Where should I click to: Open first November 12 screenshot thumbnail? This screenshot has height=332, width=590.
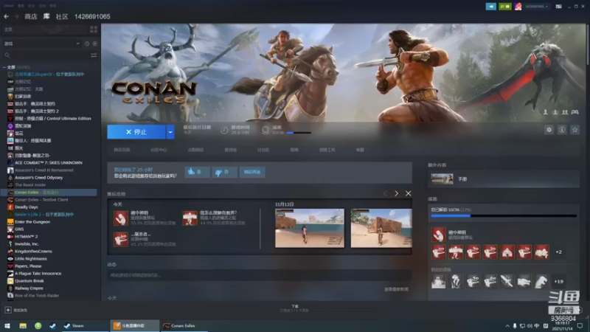(310, 228)
